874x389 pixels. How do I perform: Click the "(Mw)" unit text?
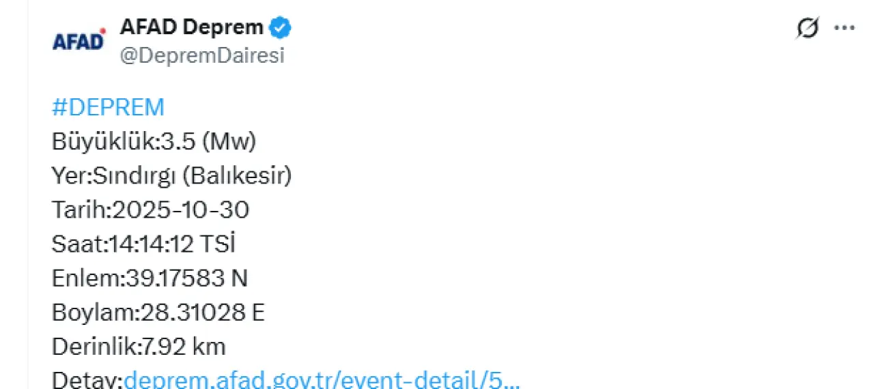pyautogui.click(x=229, y=142)
